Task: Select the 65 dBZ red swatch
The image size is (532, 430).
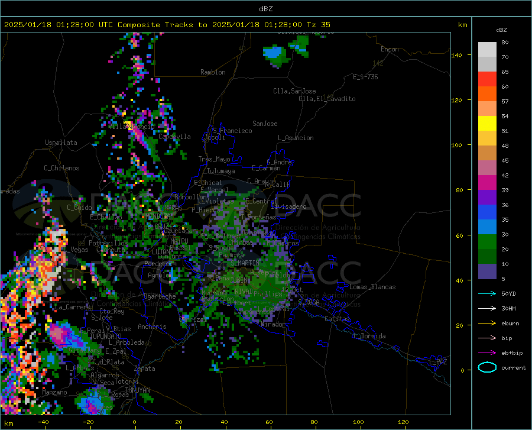Action: click(x=487, y=79)
